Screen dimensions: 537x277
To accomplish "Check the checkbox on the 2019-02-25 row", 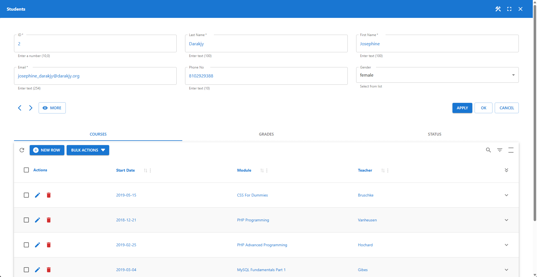I will point(26,245).
